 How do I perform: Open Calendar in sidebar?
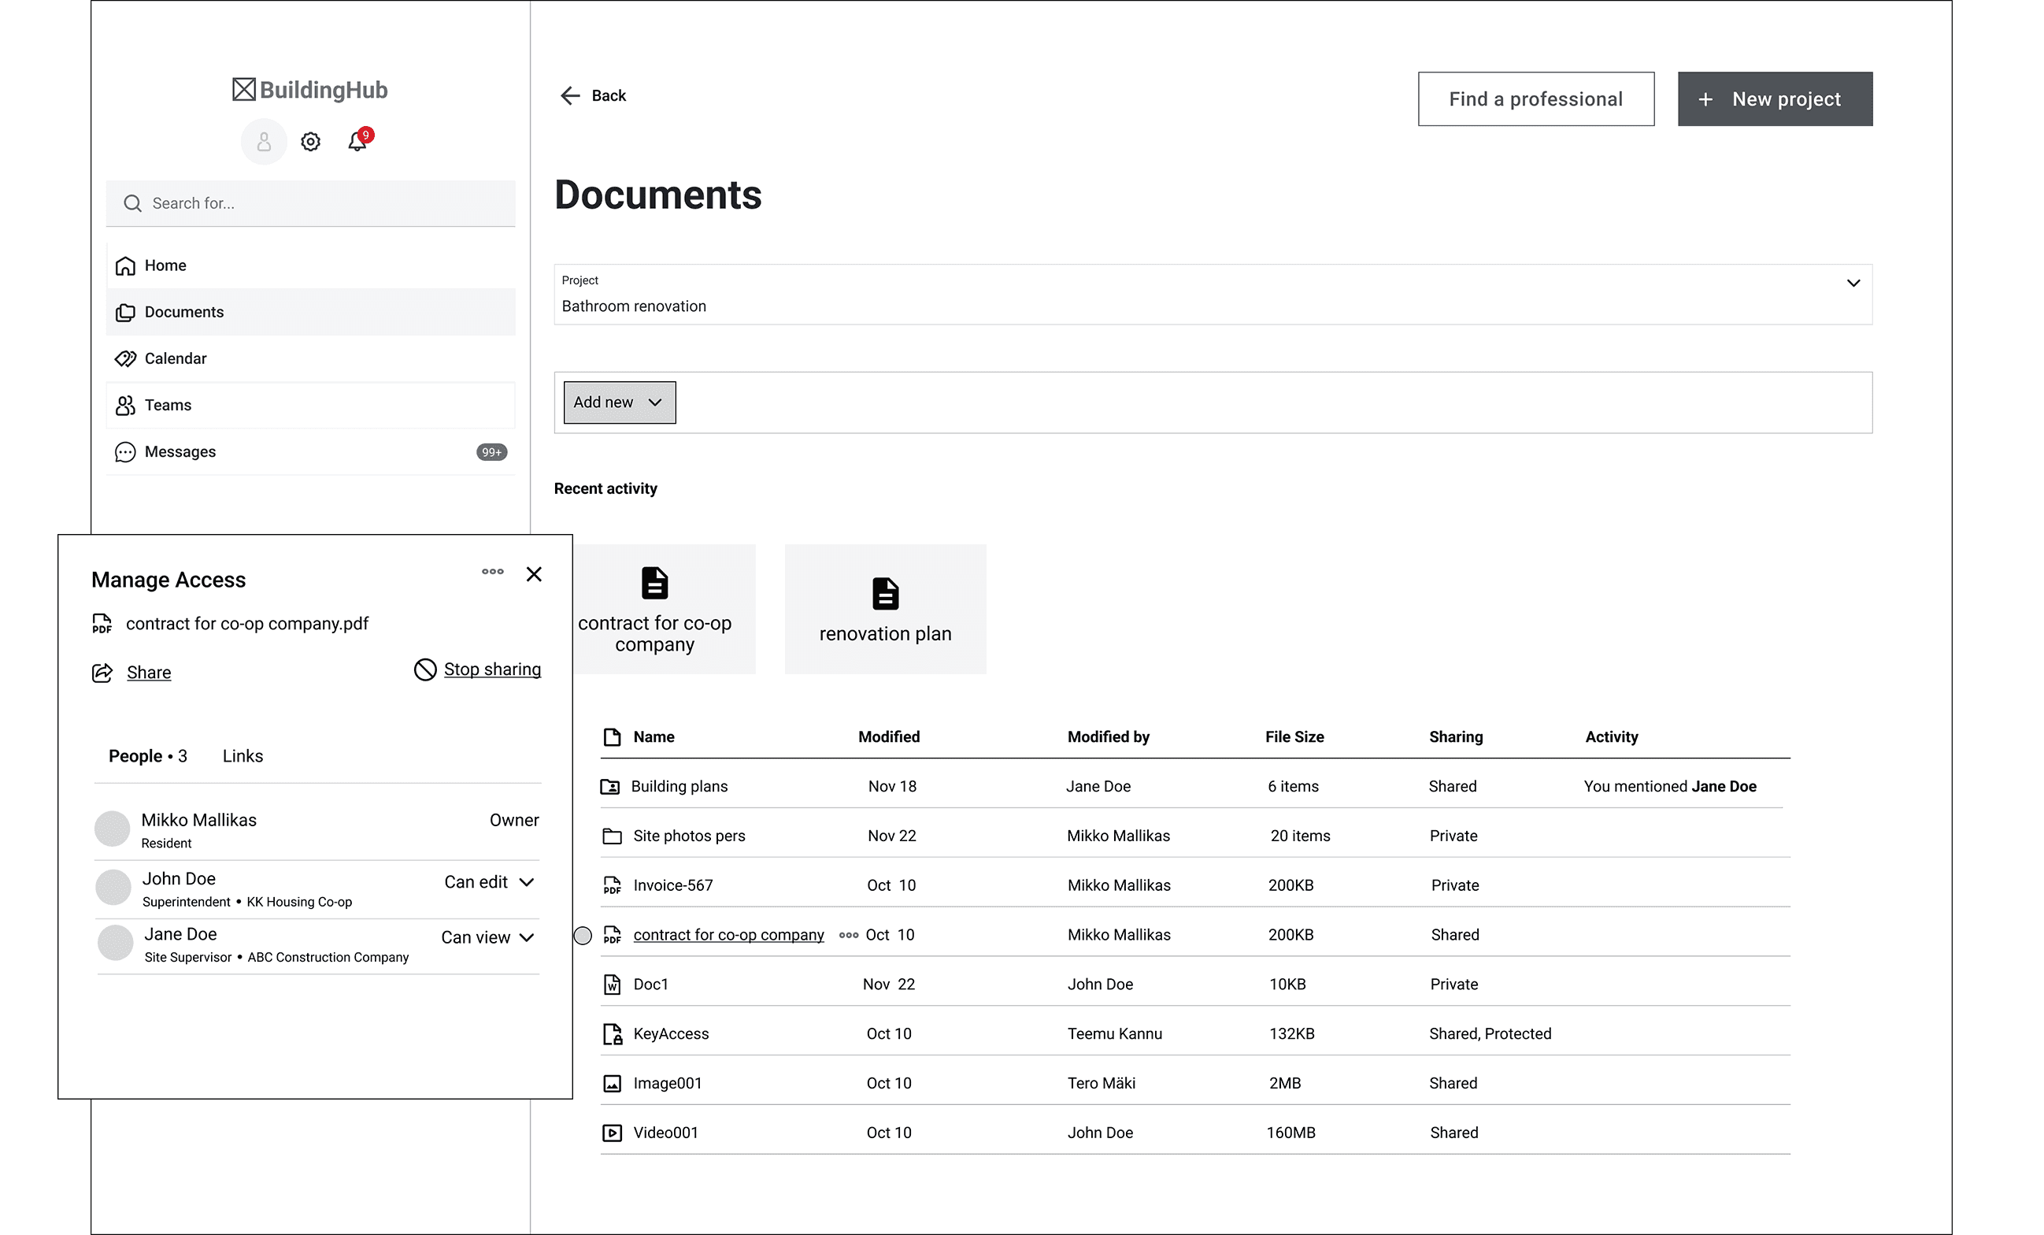(310, 358)
